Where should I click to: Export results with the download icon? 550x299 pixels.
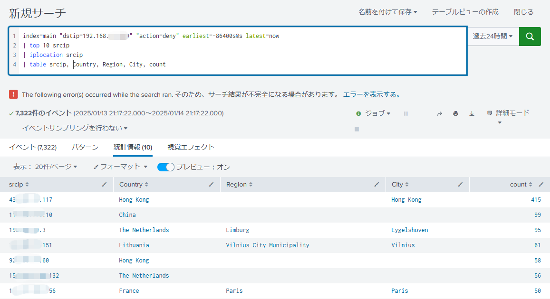[x=471, y=113]
